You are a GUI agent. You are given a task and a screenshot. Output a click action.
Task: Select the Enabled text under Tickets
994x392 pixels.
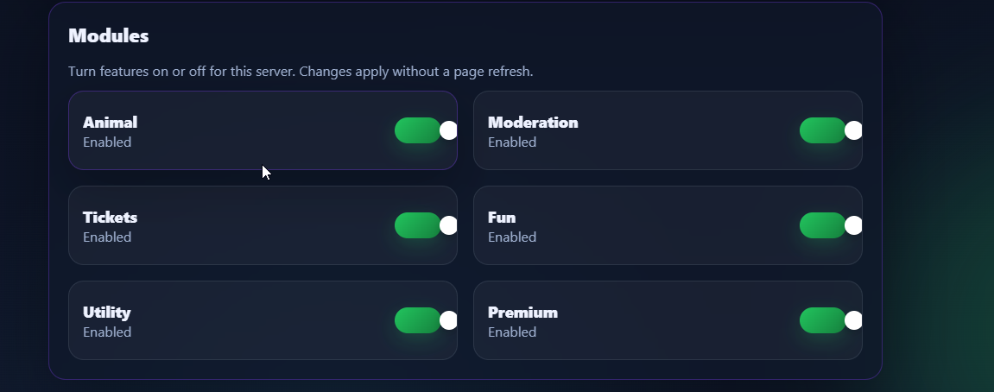[107, 237]
